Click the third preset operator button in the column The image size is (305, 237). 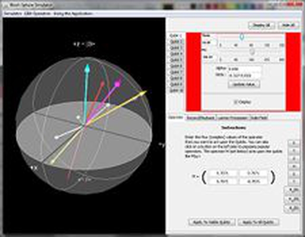[x=293, y=159]
